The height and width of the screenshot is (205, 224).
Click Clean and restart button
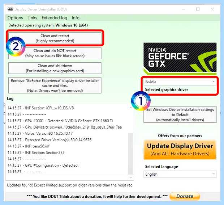55,38
